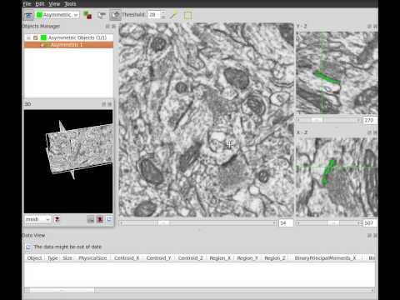This screenshot has height=300, width=400.
Task: Open the mesh rendering dropdown
Action: pyautogui.click(x=37, y=219)
